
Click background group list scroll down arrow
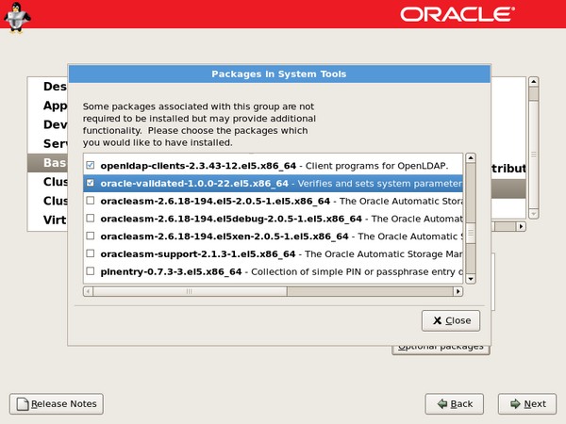coord(534,214)
